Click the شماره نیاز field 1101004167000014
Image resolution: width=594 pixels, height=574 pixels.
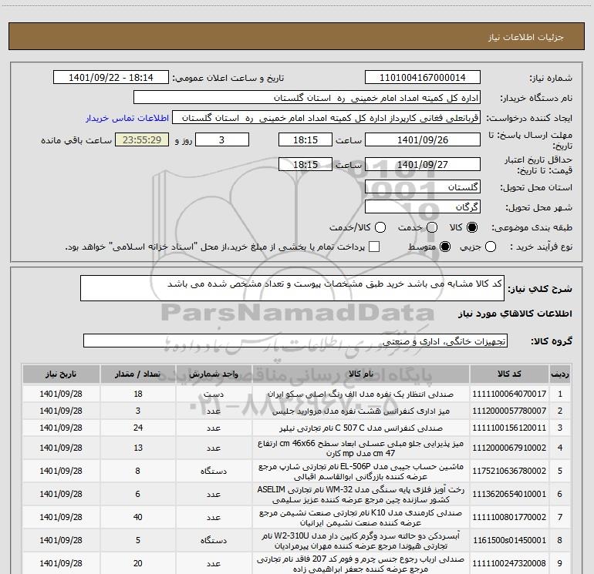423,78
